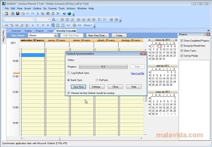Click the New Time Chart button
Screen dimensions: 212x147
pos(98,35)
